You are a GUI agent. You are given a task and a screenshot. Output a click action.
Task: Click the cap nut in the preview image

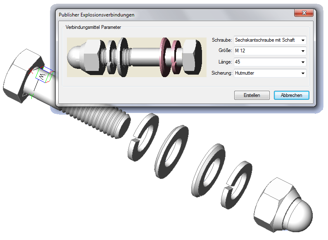[x=83, y=54]
